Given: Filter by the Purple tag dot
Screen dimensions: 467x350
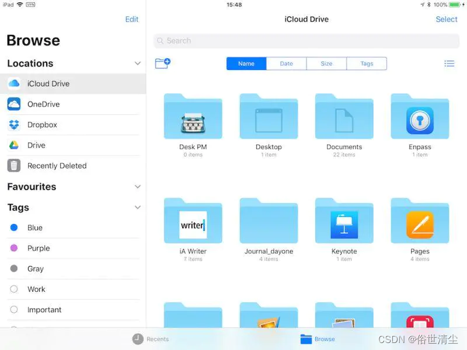Looking at the screenshot, I should tap(14, 248).
